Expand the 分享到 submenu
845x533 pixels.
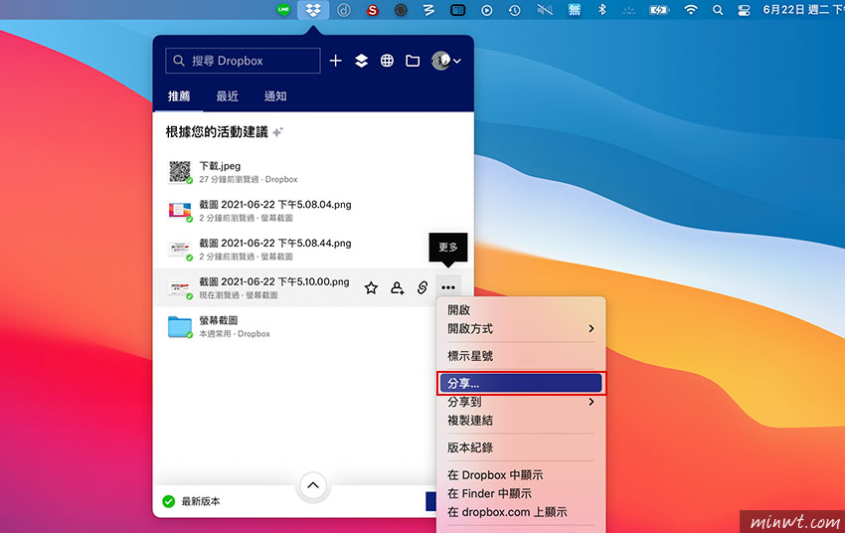tap(521, 402)
